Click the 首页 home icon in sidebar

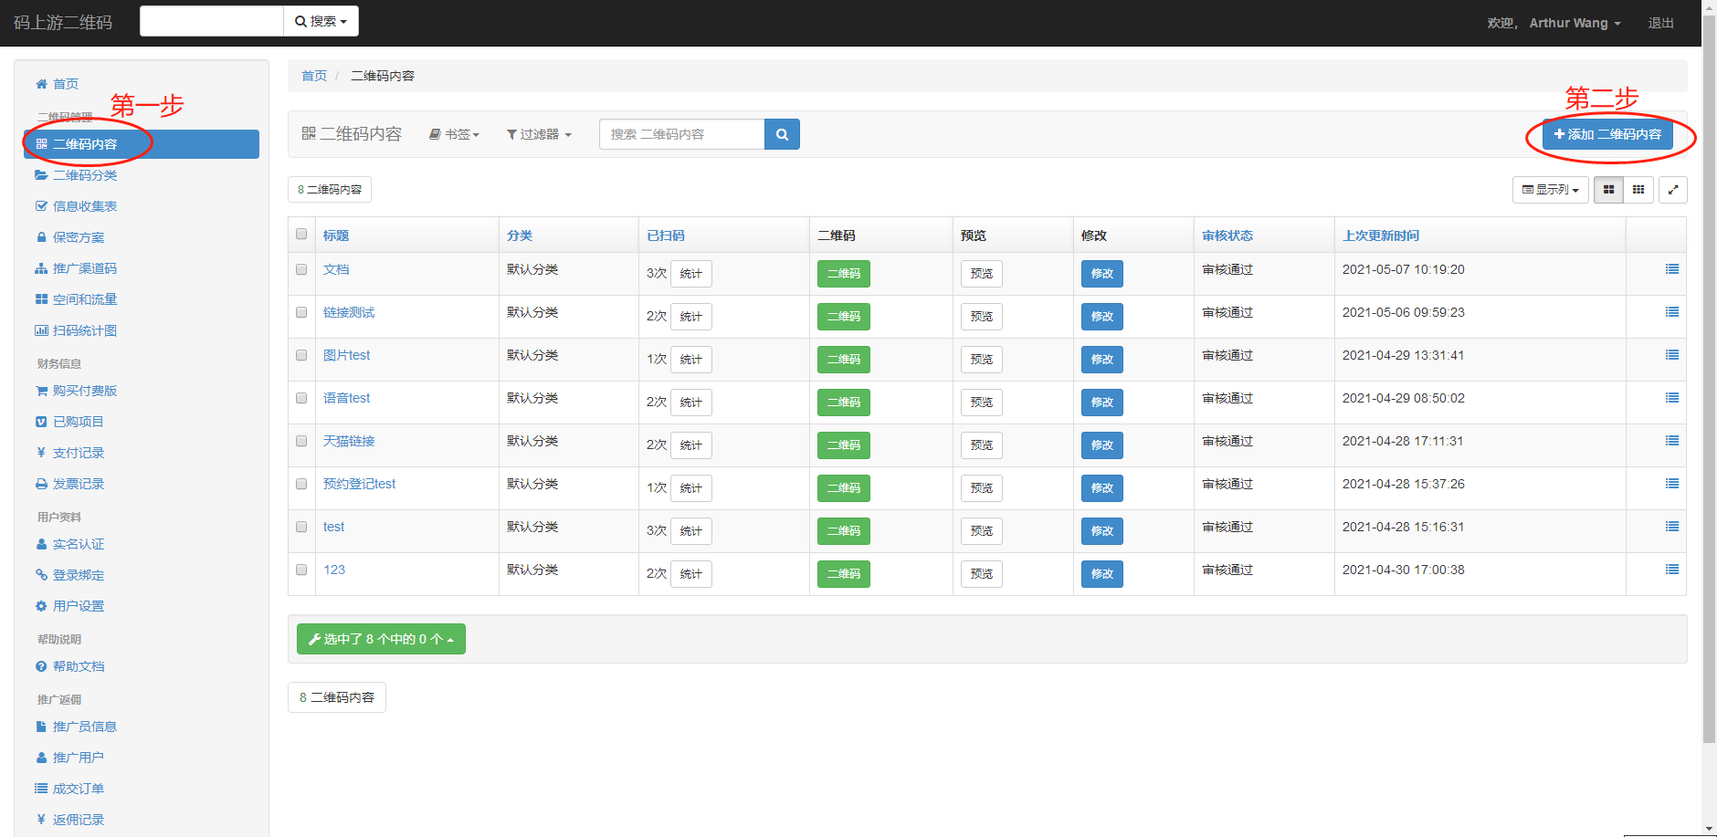coord(41,84)
